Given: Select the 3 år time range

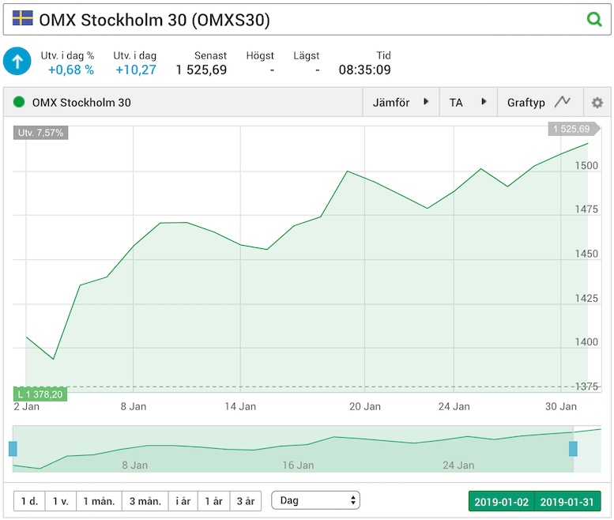Looking at the screenshot, I should (246, 501).
